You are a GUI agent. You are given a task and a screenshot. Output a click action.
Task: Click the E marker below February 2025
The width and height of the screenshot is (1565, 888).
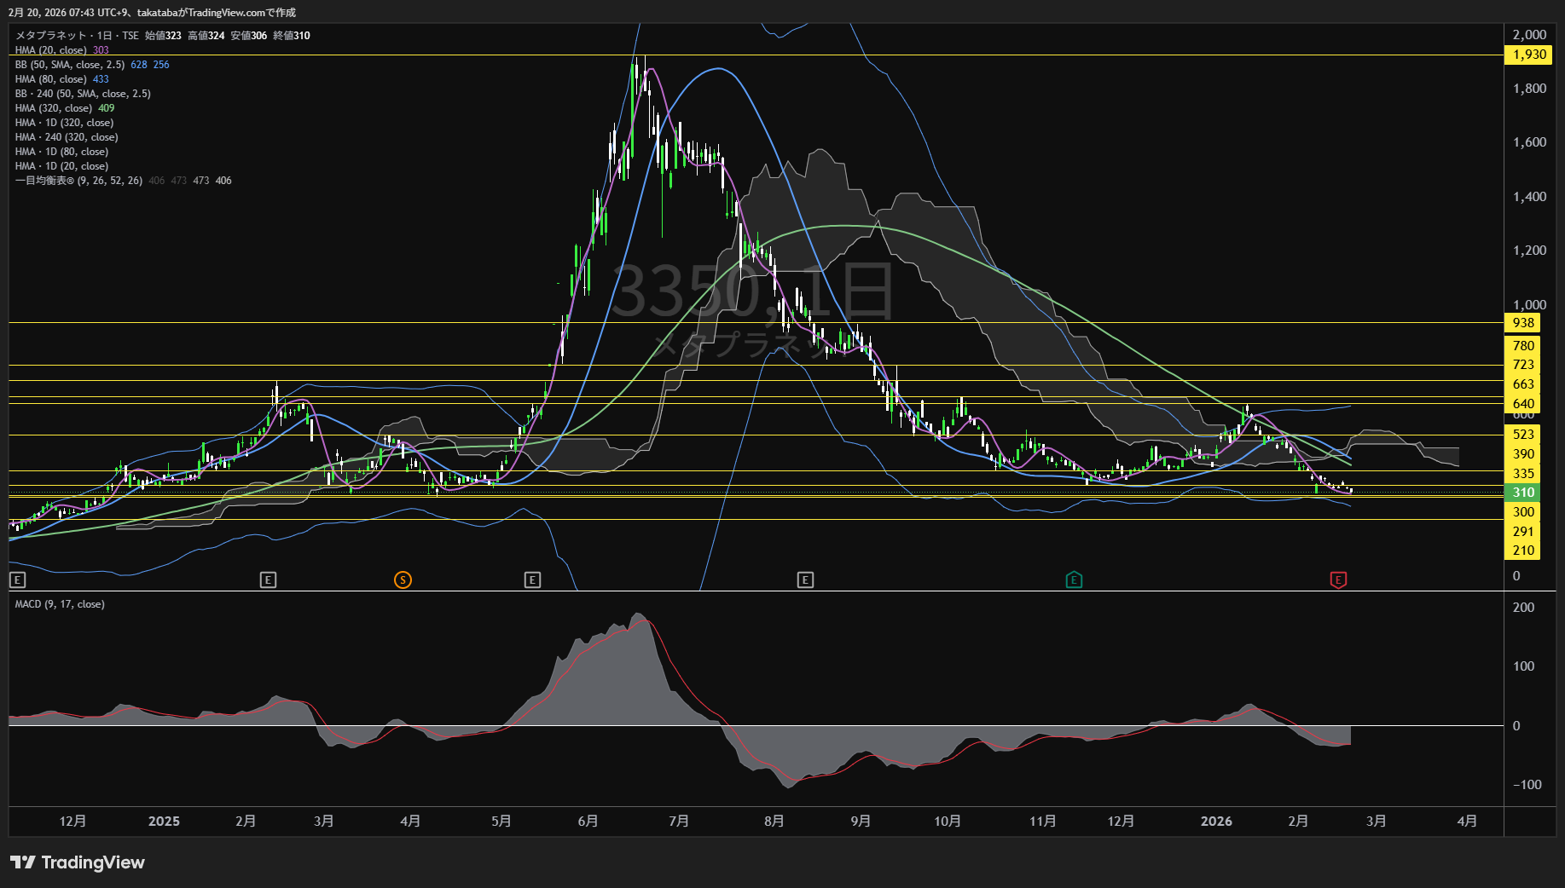[268, 580]
